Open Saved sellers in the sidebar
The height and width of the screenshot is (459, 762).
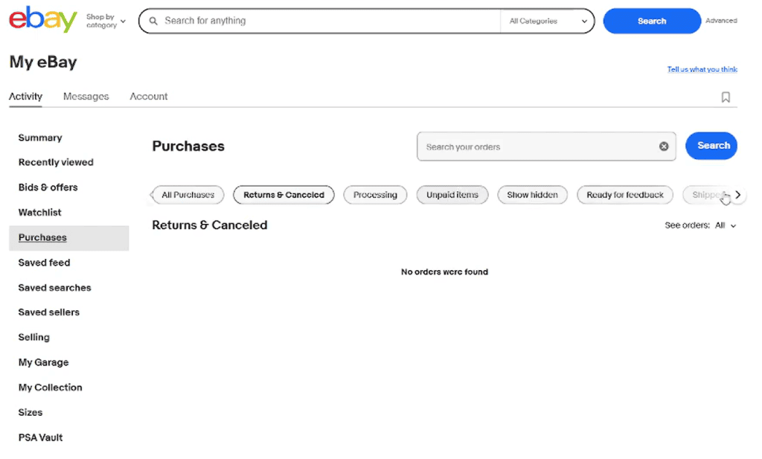49,312
